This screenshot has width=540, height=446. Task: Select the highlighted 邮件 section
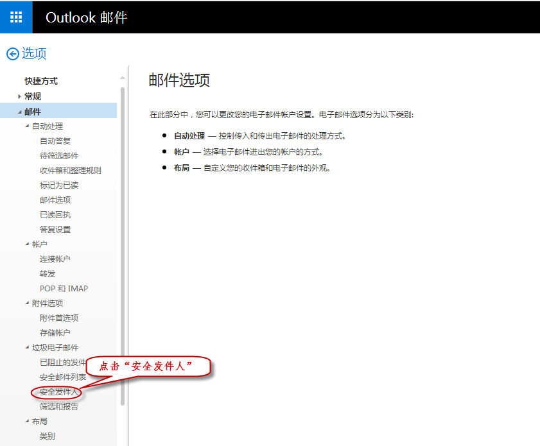click(58, 110)
